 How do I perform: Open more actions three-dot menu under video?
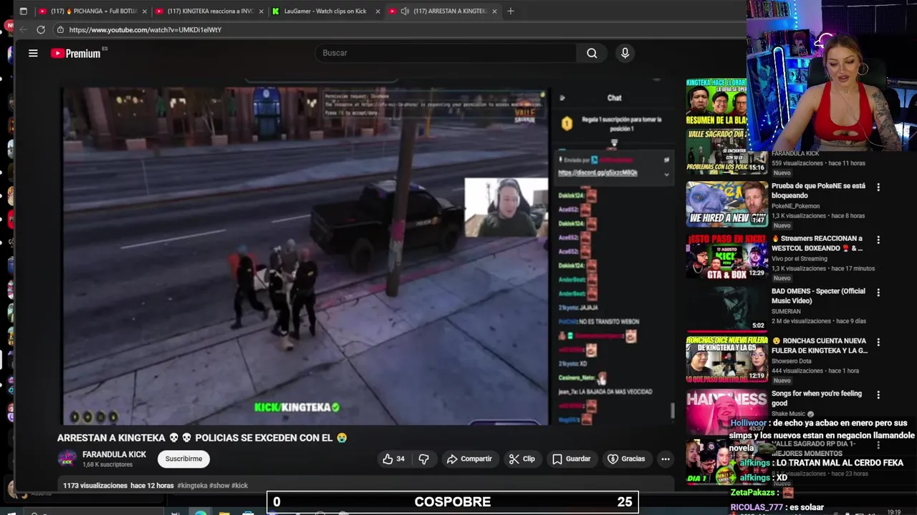(x=665, y=459)
